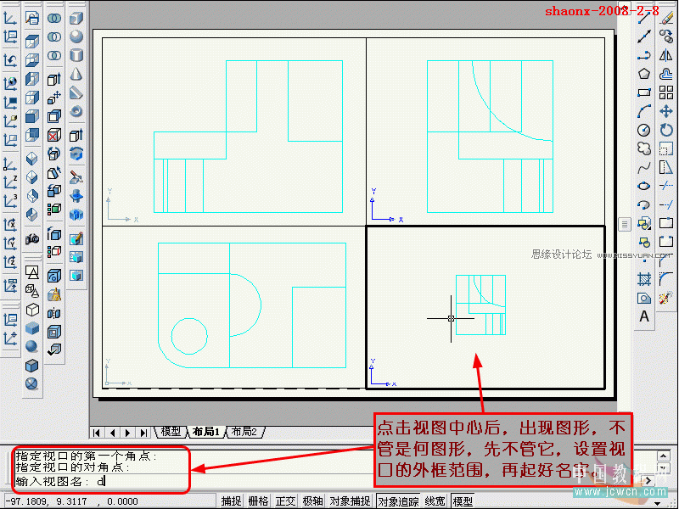
Task: Choose the Offset modify tool
Action: click(x=666, y=74)
